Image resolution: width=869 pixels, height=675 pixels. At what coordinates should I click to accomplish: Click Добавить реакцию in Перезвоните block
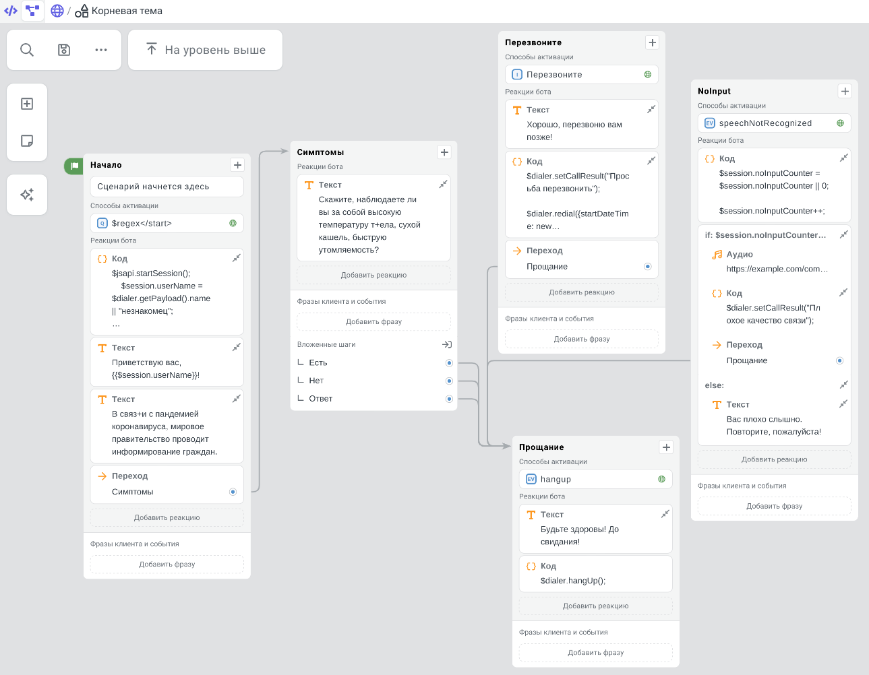(581, 292)
